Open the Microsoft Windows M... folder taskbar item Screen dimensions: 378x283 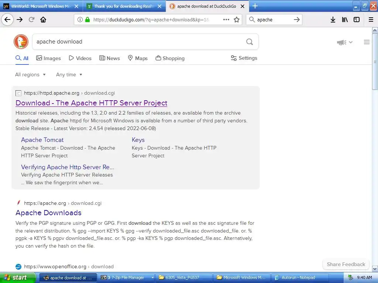pyautogui.click(x=242, y=277)
